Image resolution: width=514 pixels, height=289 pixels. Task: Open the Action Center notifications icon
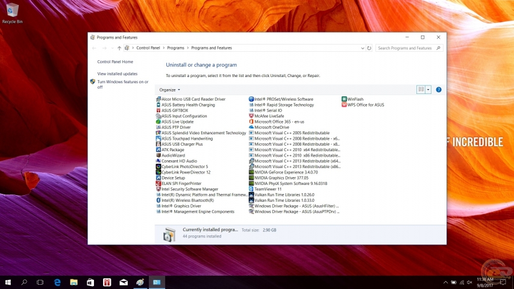coord(503,282)
